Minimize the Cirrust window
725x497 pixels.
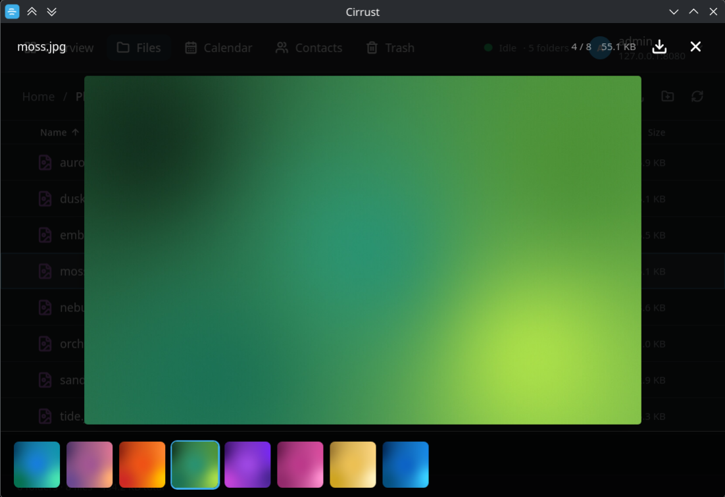(674, 12)
